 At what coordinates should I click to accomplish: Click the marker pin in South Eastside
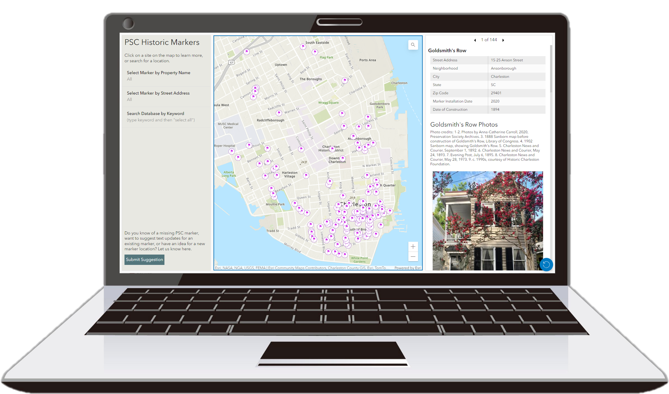tap(303, 46)
